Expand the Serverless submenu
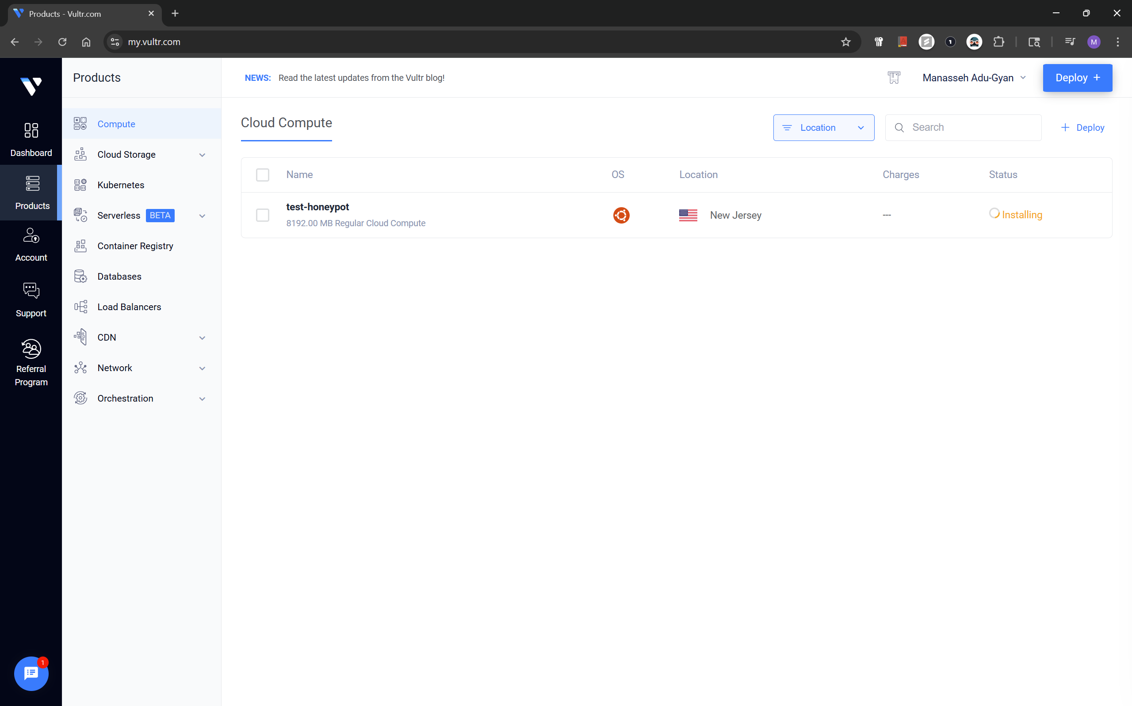 point(202,216)
